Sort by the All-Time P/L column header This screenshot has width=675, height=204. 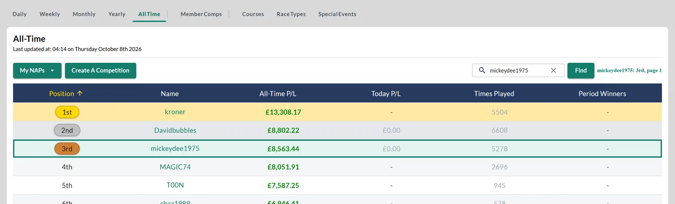[x=278, y=94]
